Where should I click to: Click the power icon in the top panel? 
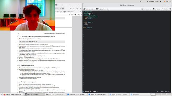pyautogui.click(x=170, y=1)
